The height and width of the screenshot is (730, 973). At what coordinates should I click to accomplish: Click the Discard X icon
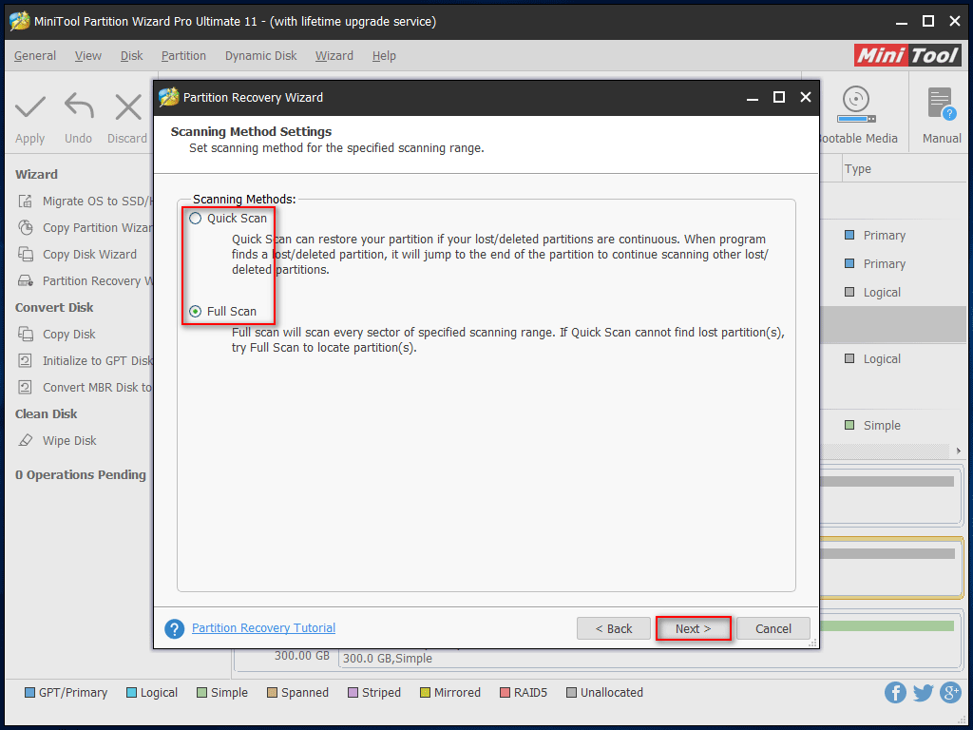point(128,106)
